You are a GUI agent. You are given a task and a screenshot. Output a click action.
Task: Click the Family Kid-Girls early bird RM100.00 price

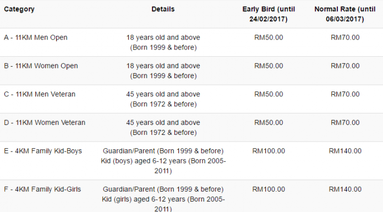269,189
